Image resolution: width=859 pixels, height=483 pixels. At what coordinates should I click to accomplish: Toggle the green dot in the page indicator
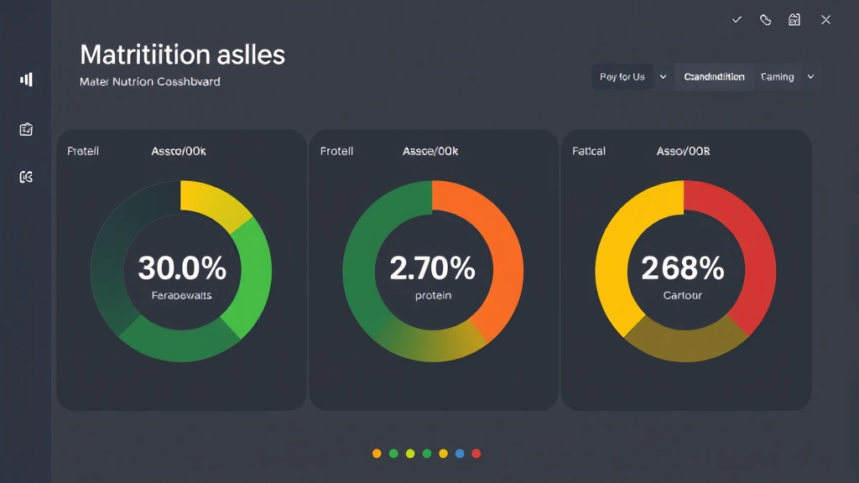coord(393,453)
